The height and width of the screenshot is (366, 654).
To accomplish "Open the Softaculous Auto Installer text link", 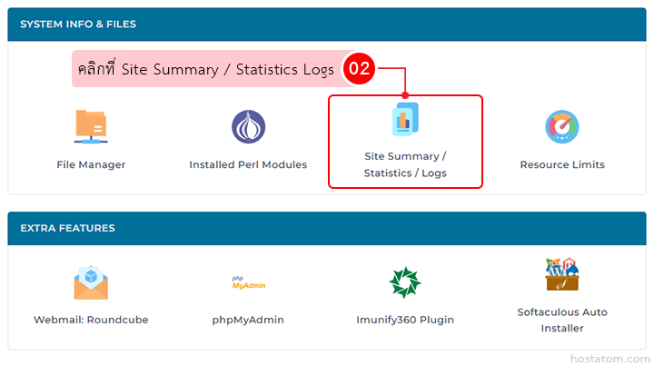I will (x=561, y=320).
